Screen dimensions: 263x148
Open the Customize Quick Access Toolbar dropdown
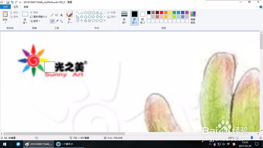tap(20, 2)
